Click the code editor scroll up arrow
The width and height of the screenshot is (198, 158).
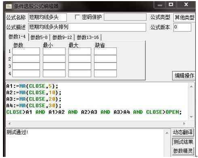(x=191, y=87)
